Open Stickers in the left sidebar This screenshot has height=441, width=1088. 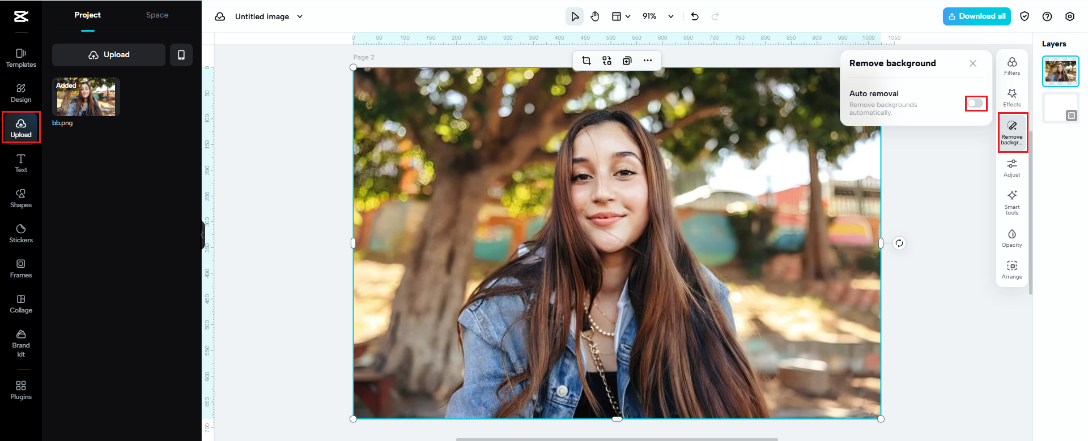21,233
